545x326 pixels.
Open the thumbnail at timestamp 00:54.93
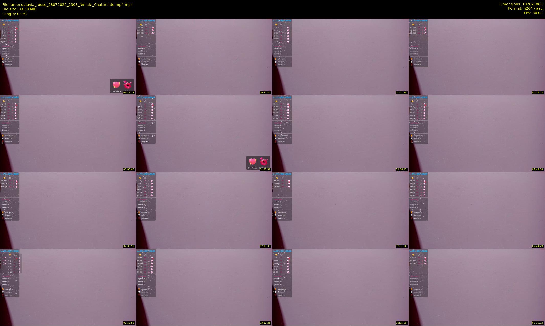[477, 57]
